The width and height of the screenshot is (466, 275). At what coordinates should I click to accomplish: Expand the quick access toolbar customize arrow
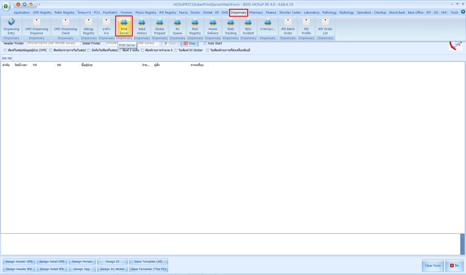pos(39,4)
